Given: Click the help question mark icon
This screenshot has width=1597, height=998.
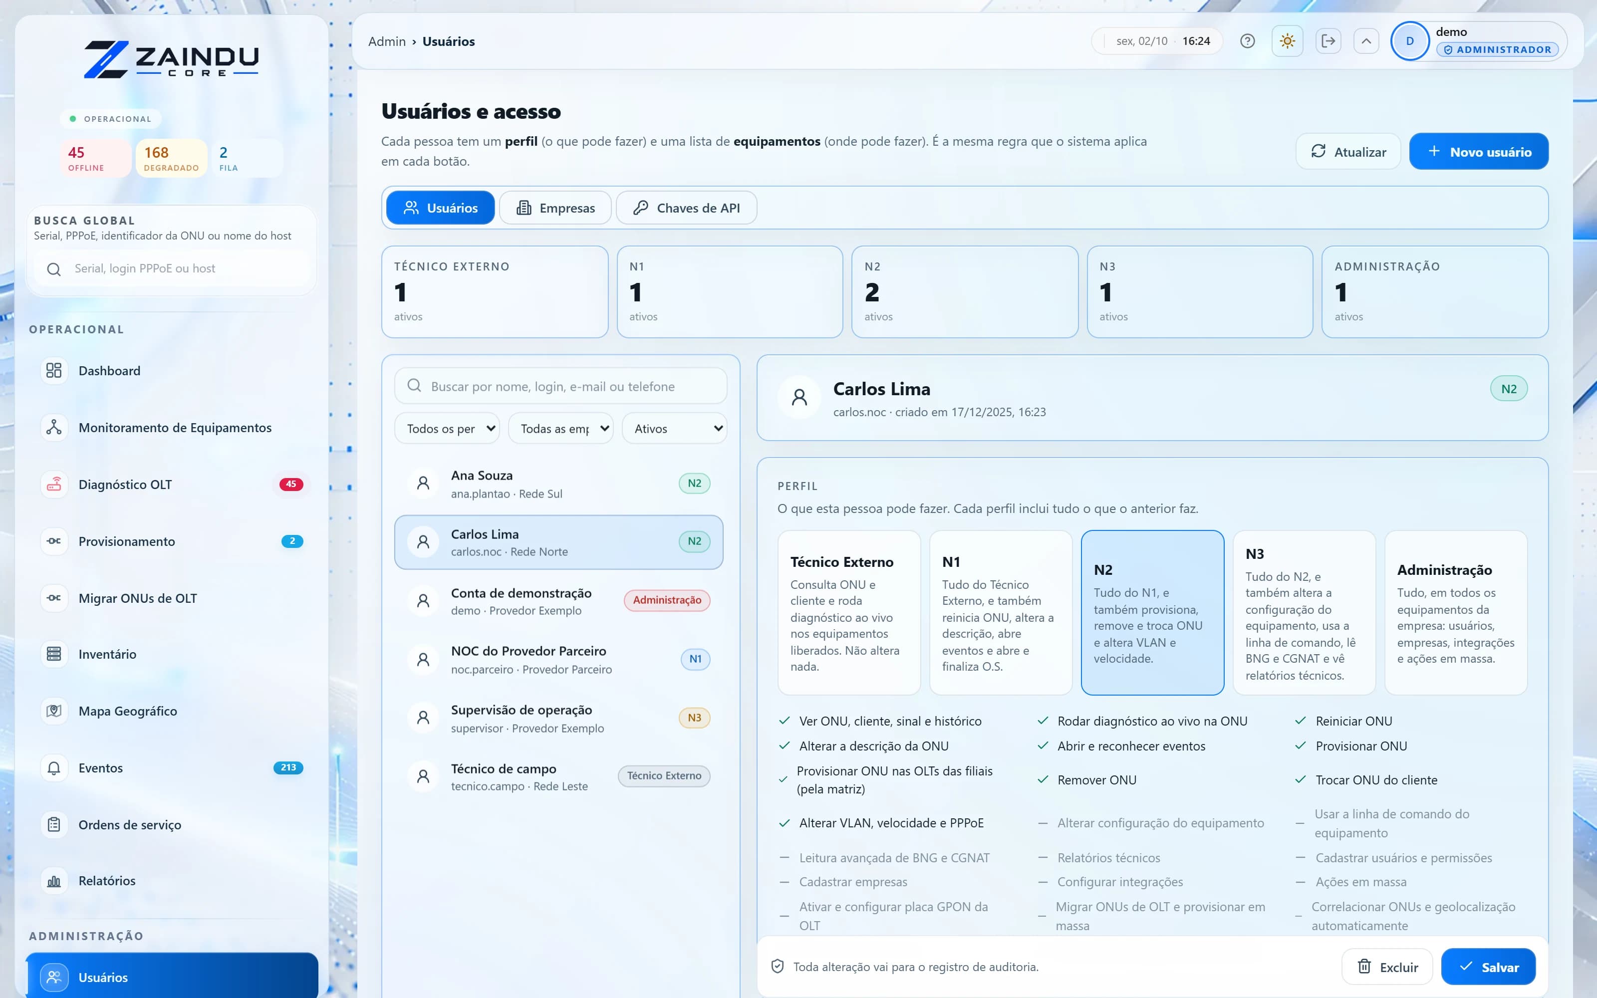Looking at the screenshot, I should [x=1247, y=41].
